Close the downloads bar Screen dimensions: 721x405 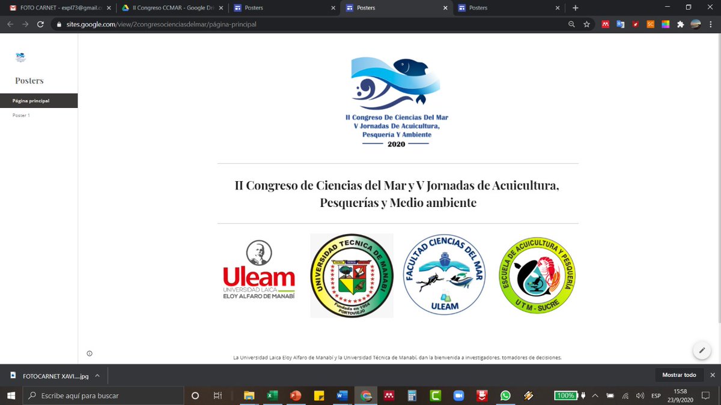tap(711, 375)
